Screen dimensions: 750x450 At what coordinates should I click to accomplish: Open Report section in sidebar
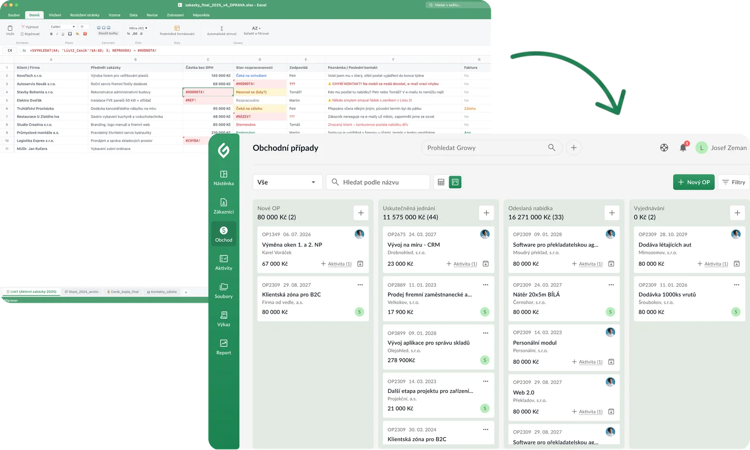224,347
